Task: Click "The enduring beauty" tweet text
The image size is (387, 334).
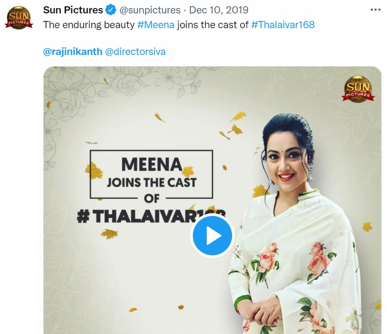Action: (x=89, y=25)
